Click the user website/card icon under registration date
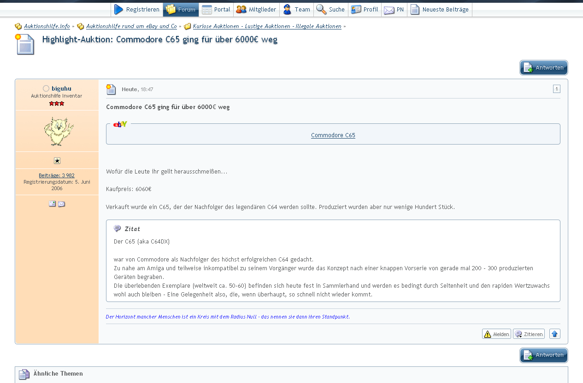Image resolution: width=583 pixels, height=383 pixels. pos(53,204)
